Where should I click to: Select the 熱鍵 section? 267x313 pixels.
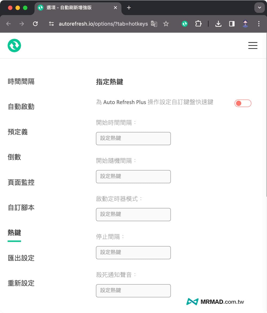(14, 233)
